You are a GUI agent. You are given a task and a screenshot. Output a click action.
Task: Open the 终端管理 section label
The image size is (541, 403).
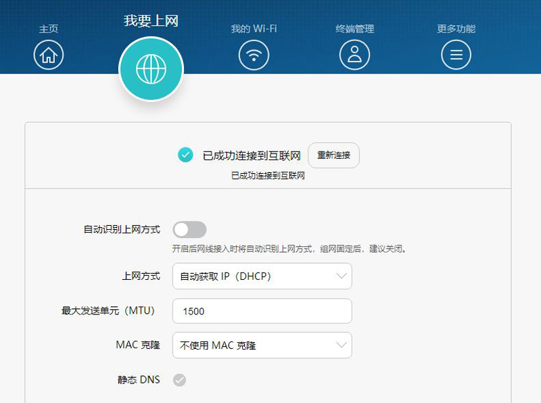click(x=354, y=28)
